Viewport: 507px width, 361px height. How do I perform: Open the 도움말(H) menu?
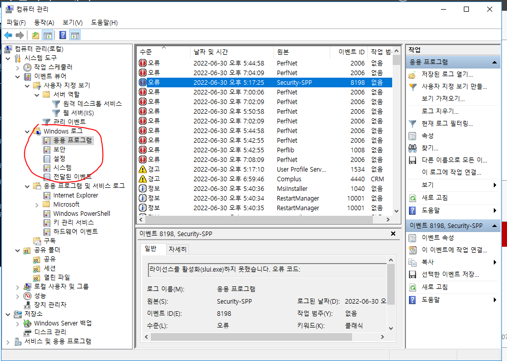click(x=105, y=23)
